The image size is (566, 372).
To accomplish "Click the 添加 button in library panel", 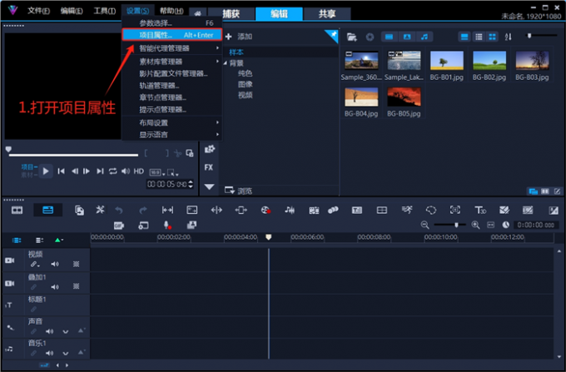I will coord(238,37).
